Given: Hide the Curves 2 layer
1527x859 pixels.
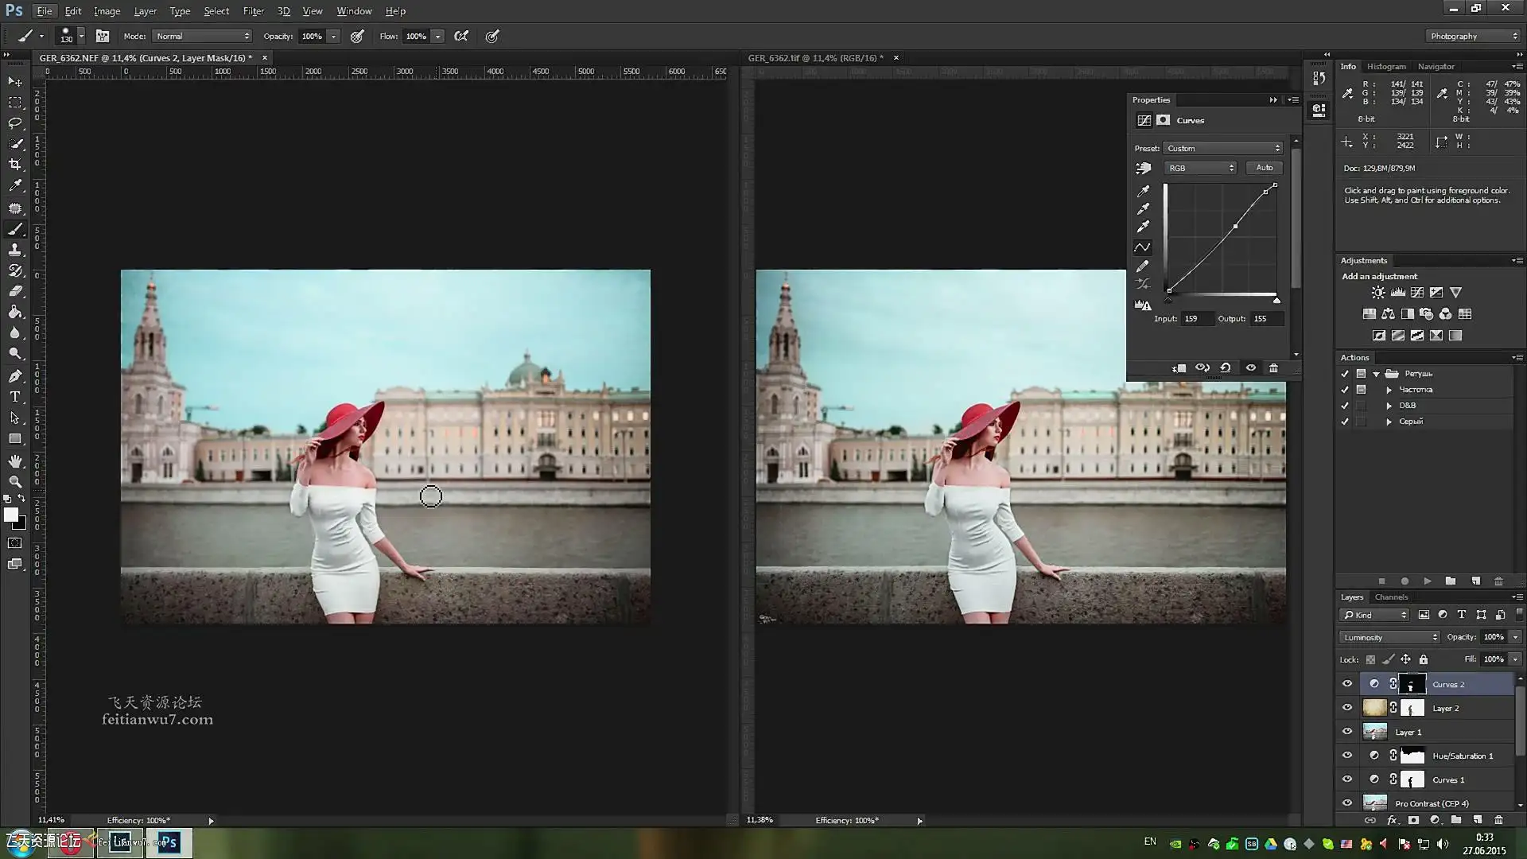Looking at the screenshot, I should click(x=1347, y=684).
